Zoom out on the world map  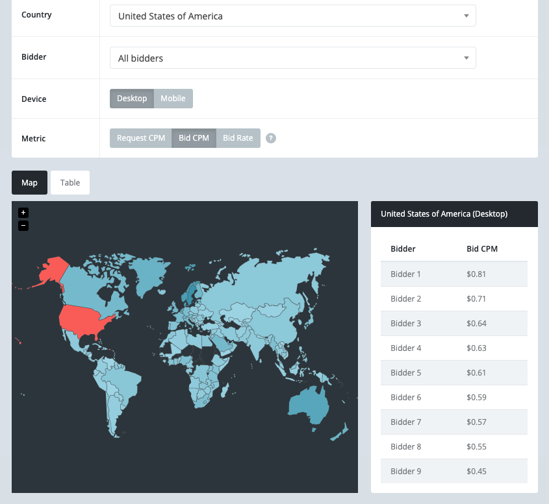[23, 225]
